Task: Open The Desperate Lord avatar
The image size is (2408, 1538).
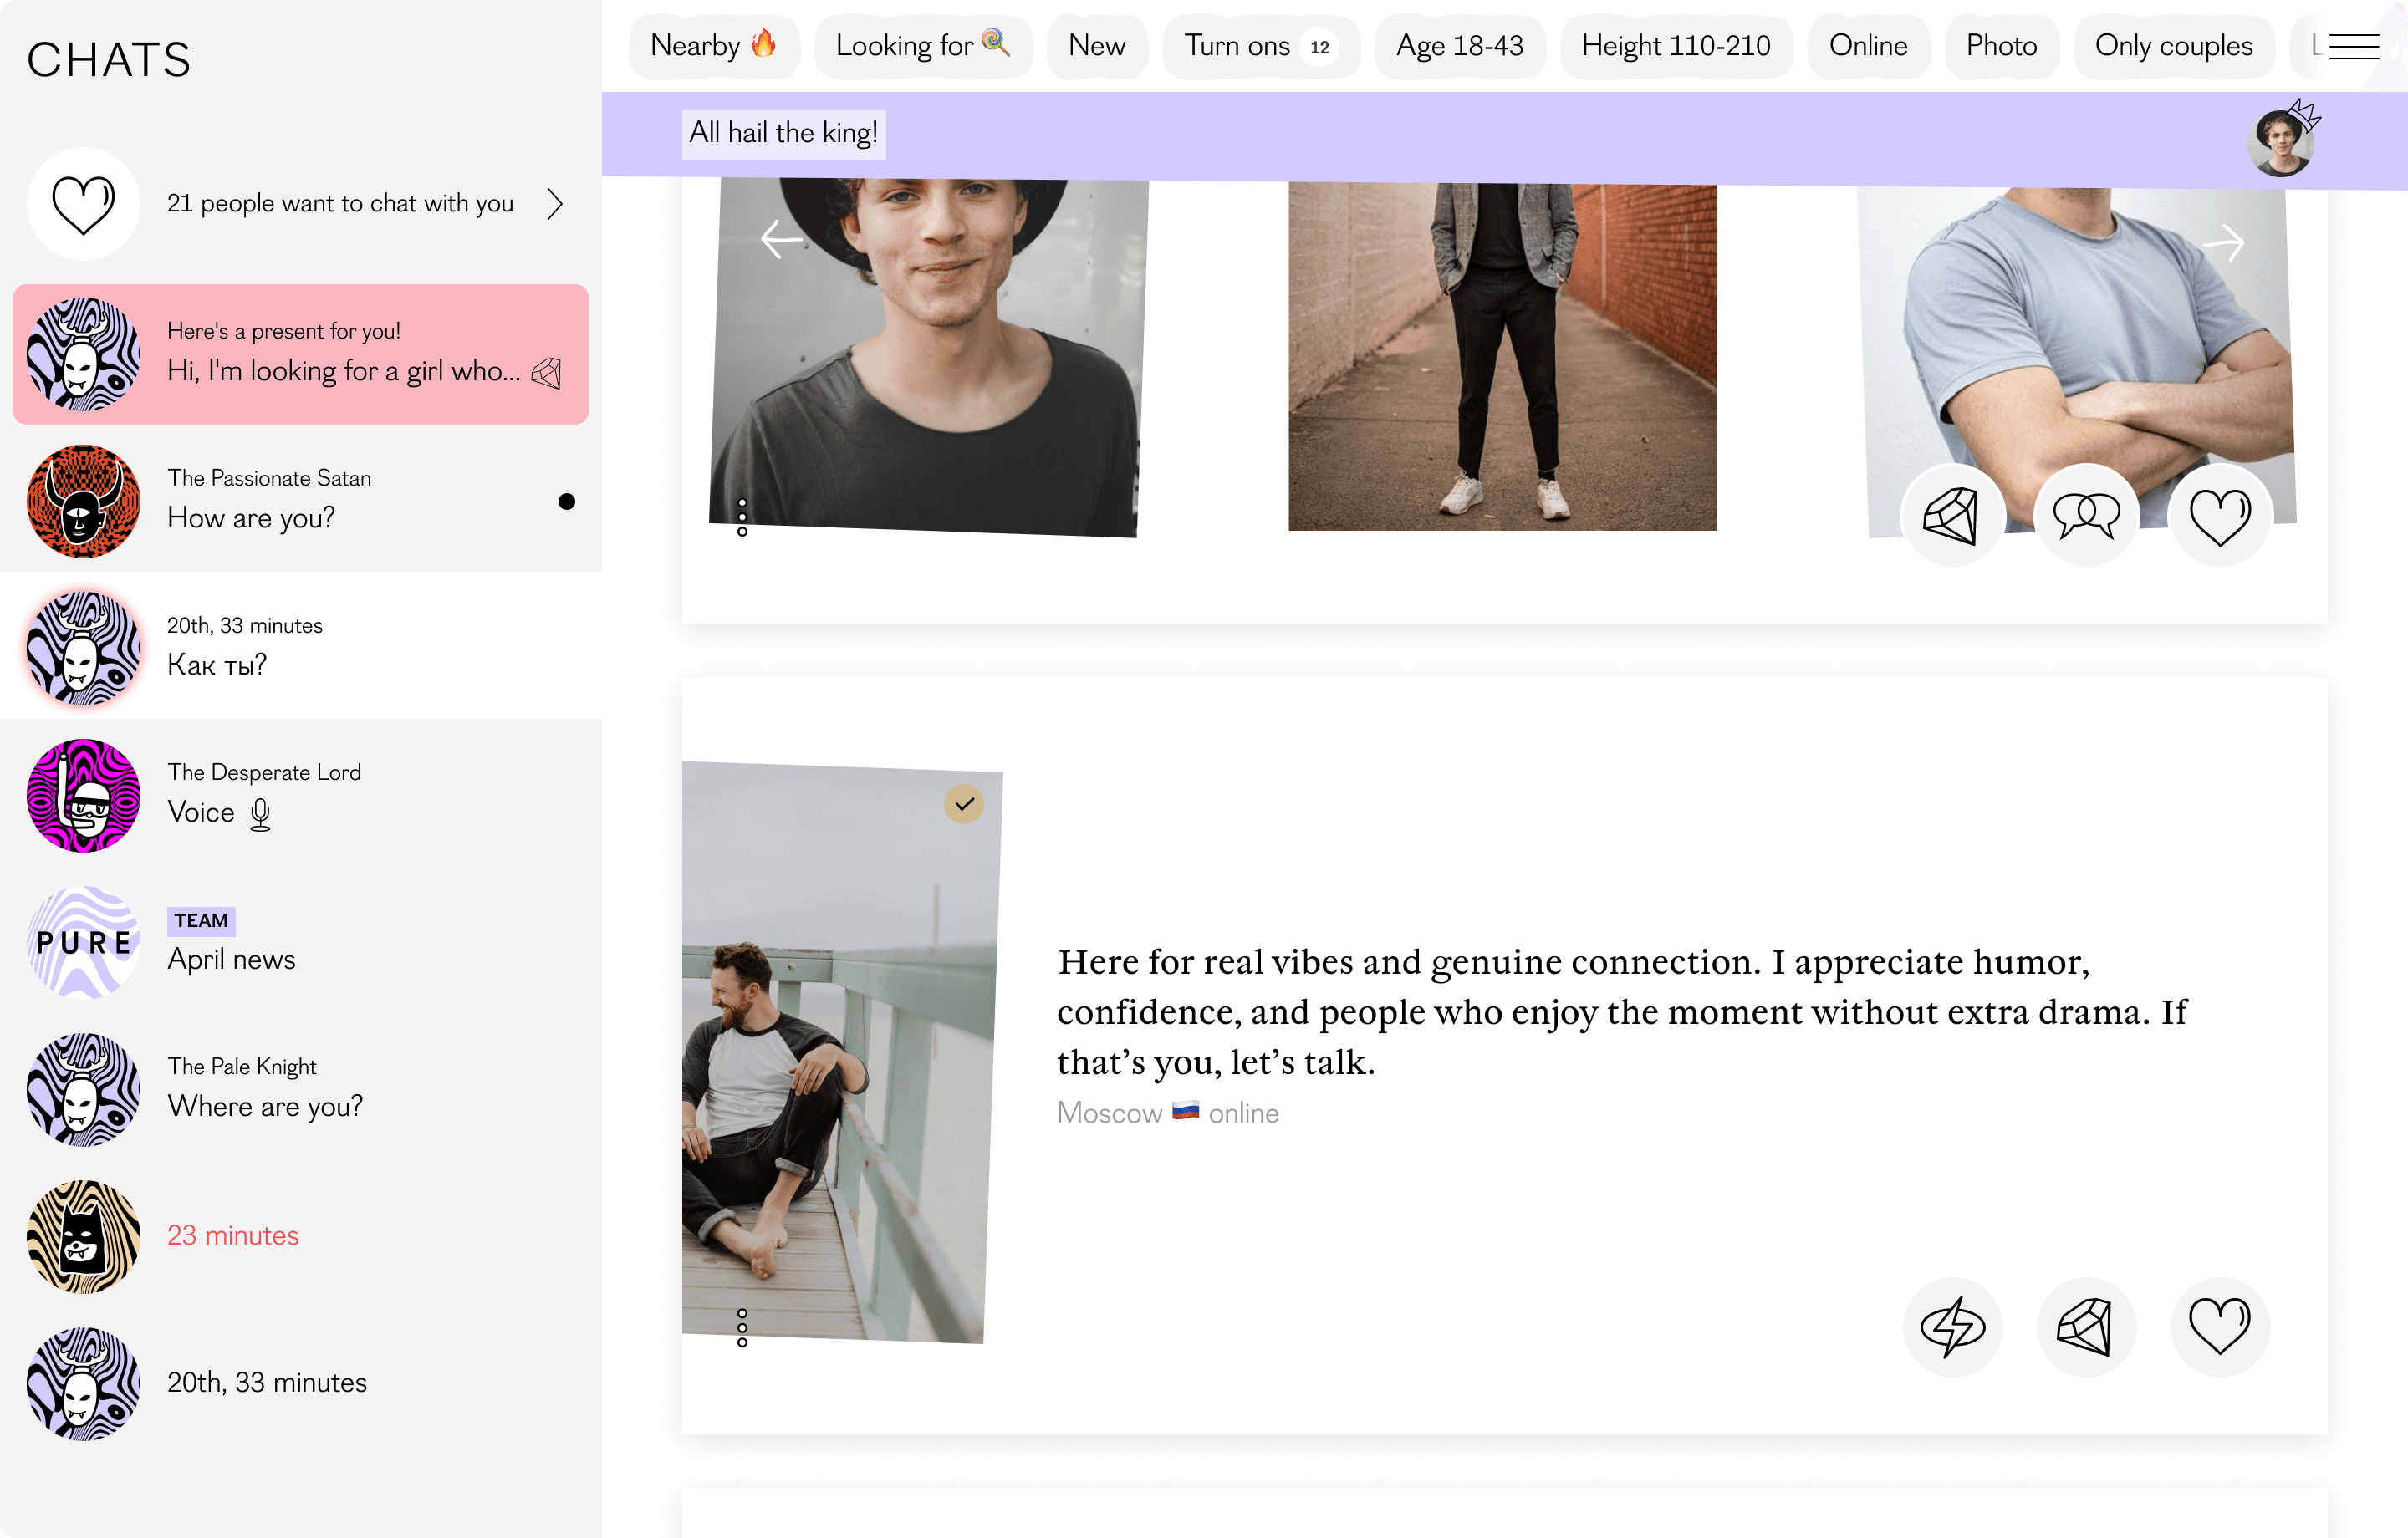Action: point(83,795)
